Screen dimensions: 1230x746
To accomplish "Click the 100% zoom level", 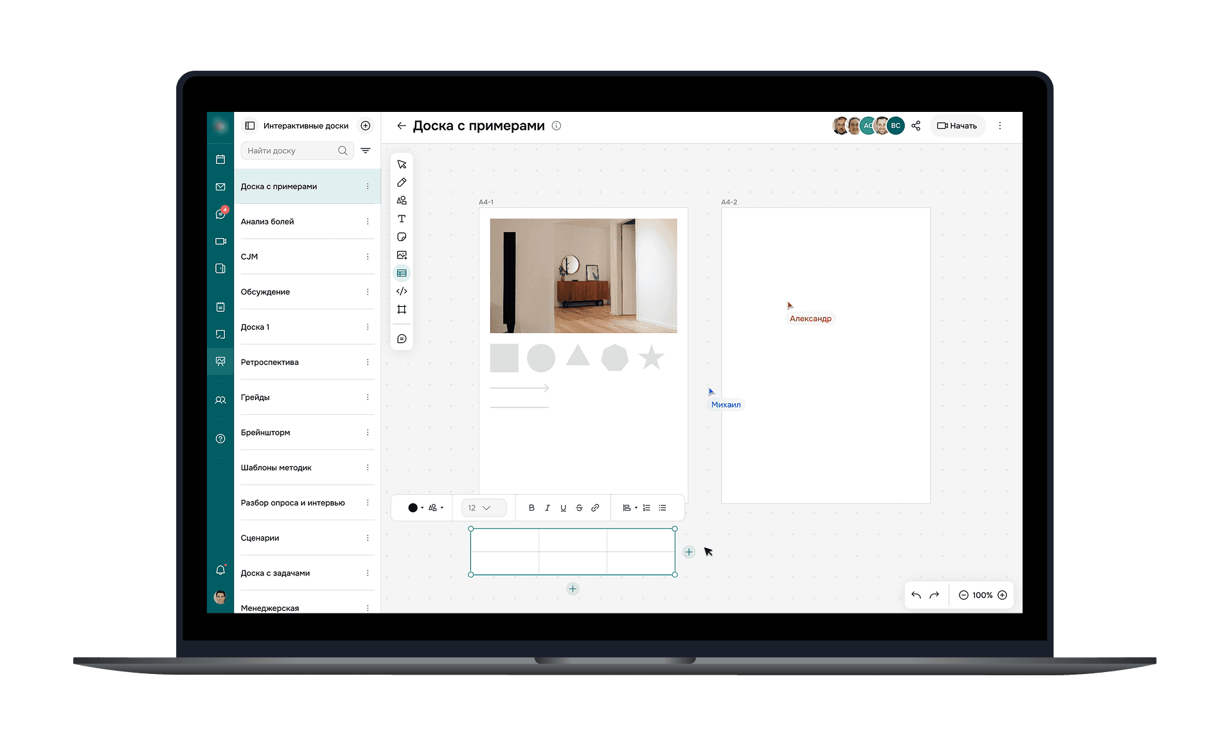I will tap(982, 596).
